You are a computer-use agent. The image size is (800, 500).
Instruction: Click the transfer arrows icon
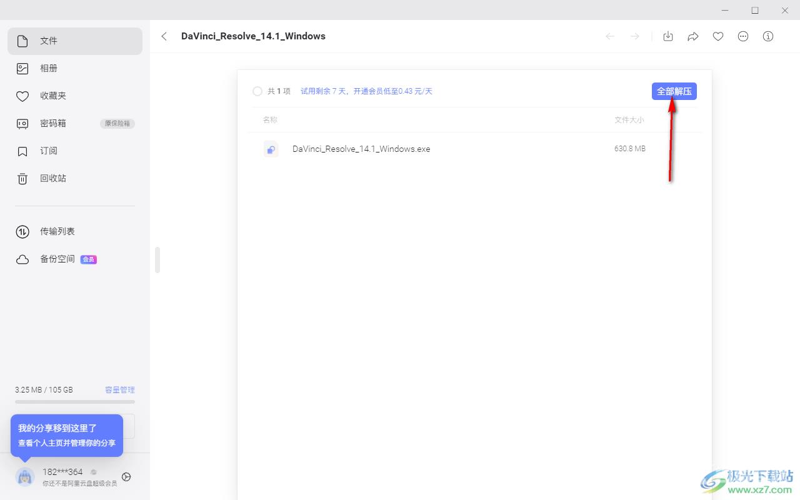(22, 232)
